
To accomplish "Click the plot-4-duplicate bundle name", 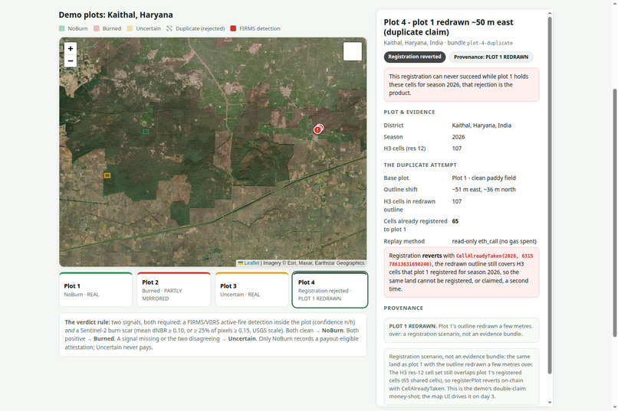I will pyautogui.click(x=490, y=43).
